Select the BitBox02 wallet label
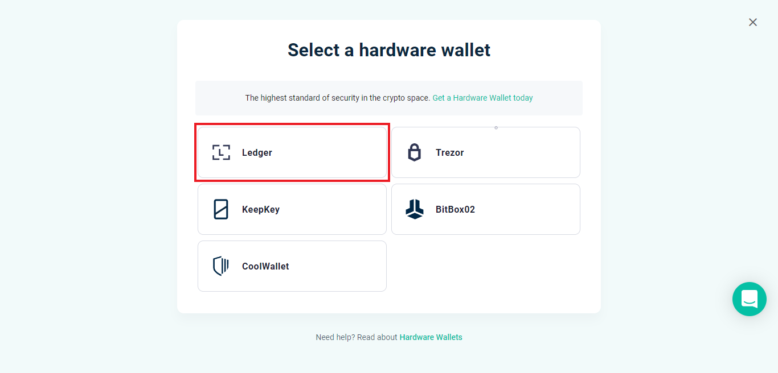The image size is (778, 373). tap(455, 209)
